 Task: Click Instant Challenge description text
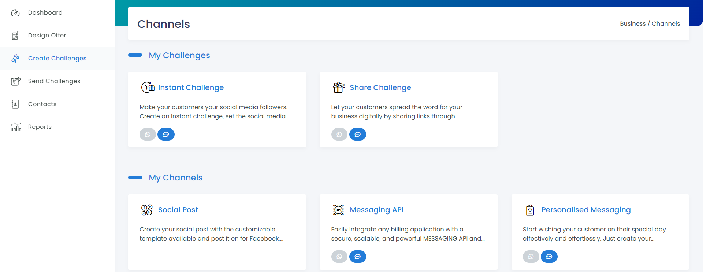(214, 112)
